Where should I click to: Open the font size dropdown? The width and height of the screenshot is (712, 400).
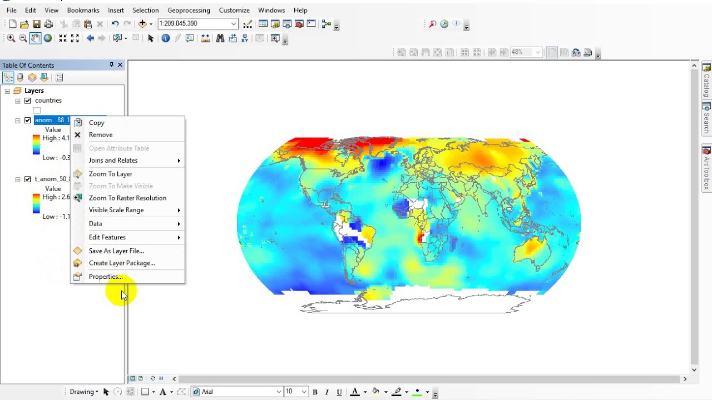[304, 392]
